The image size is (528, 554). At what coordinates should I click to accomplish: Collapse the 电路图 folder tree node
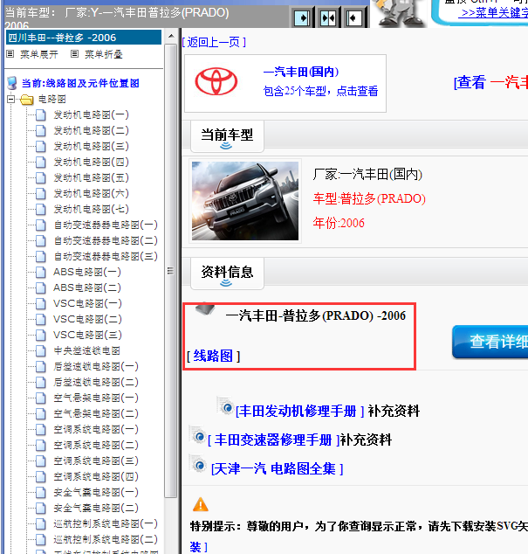pyautogui.click(x=11, y=100)
